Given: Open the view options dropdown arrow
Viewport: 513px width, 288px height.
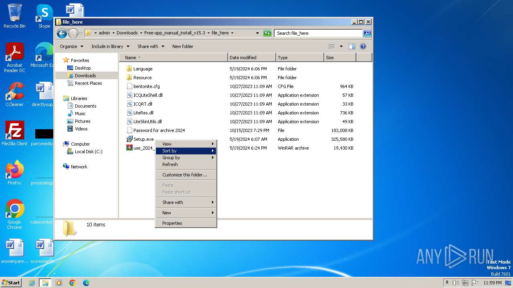Looking at the screenshot, I should point(341,46).
